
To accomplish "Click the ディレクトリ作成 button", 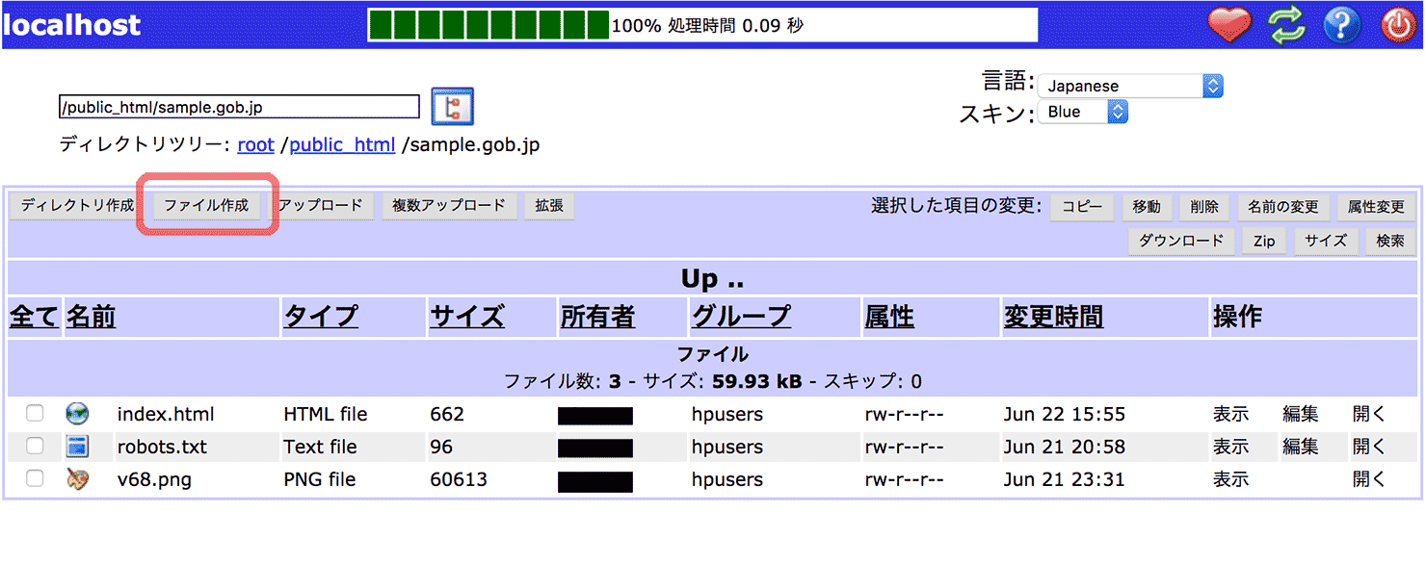I will (77, 206).
